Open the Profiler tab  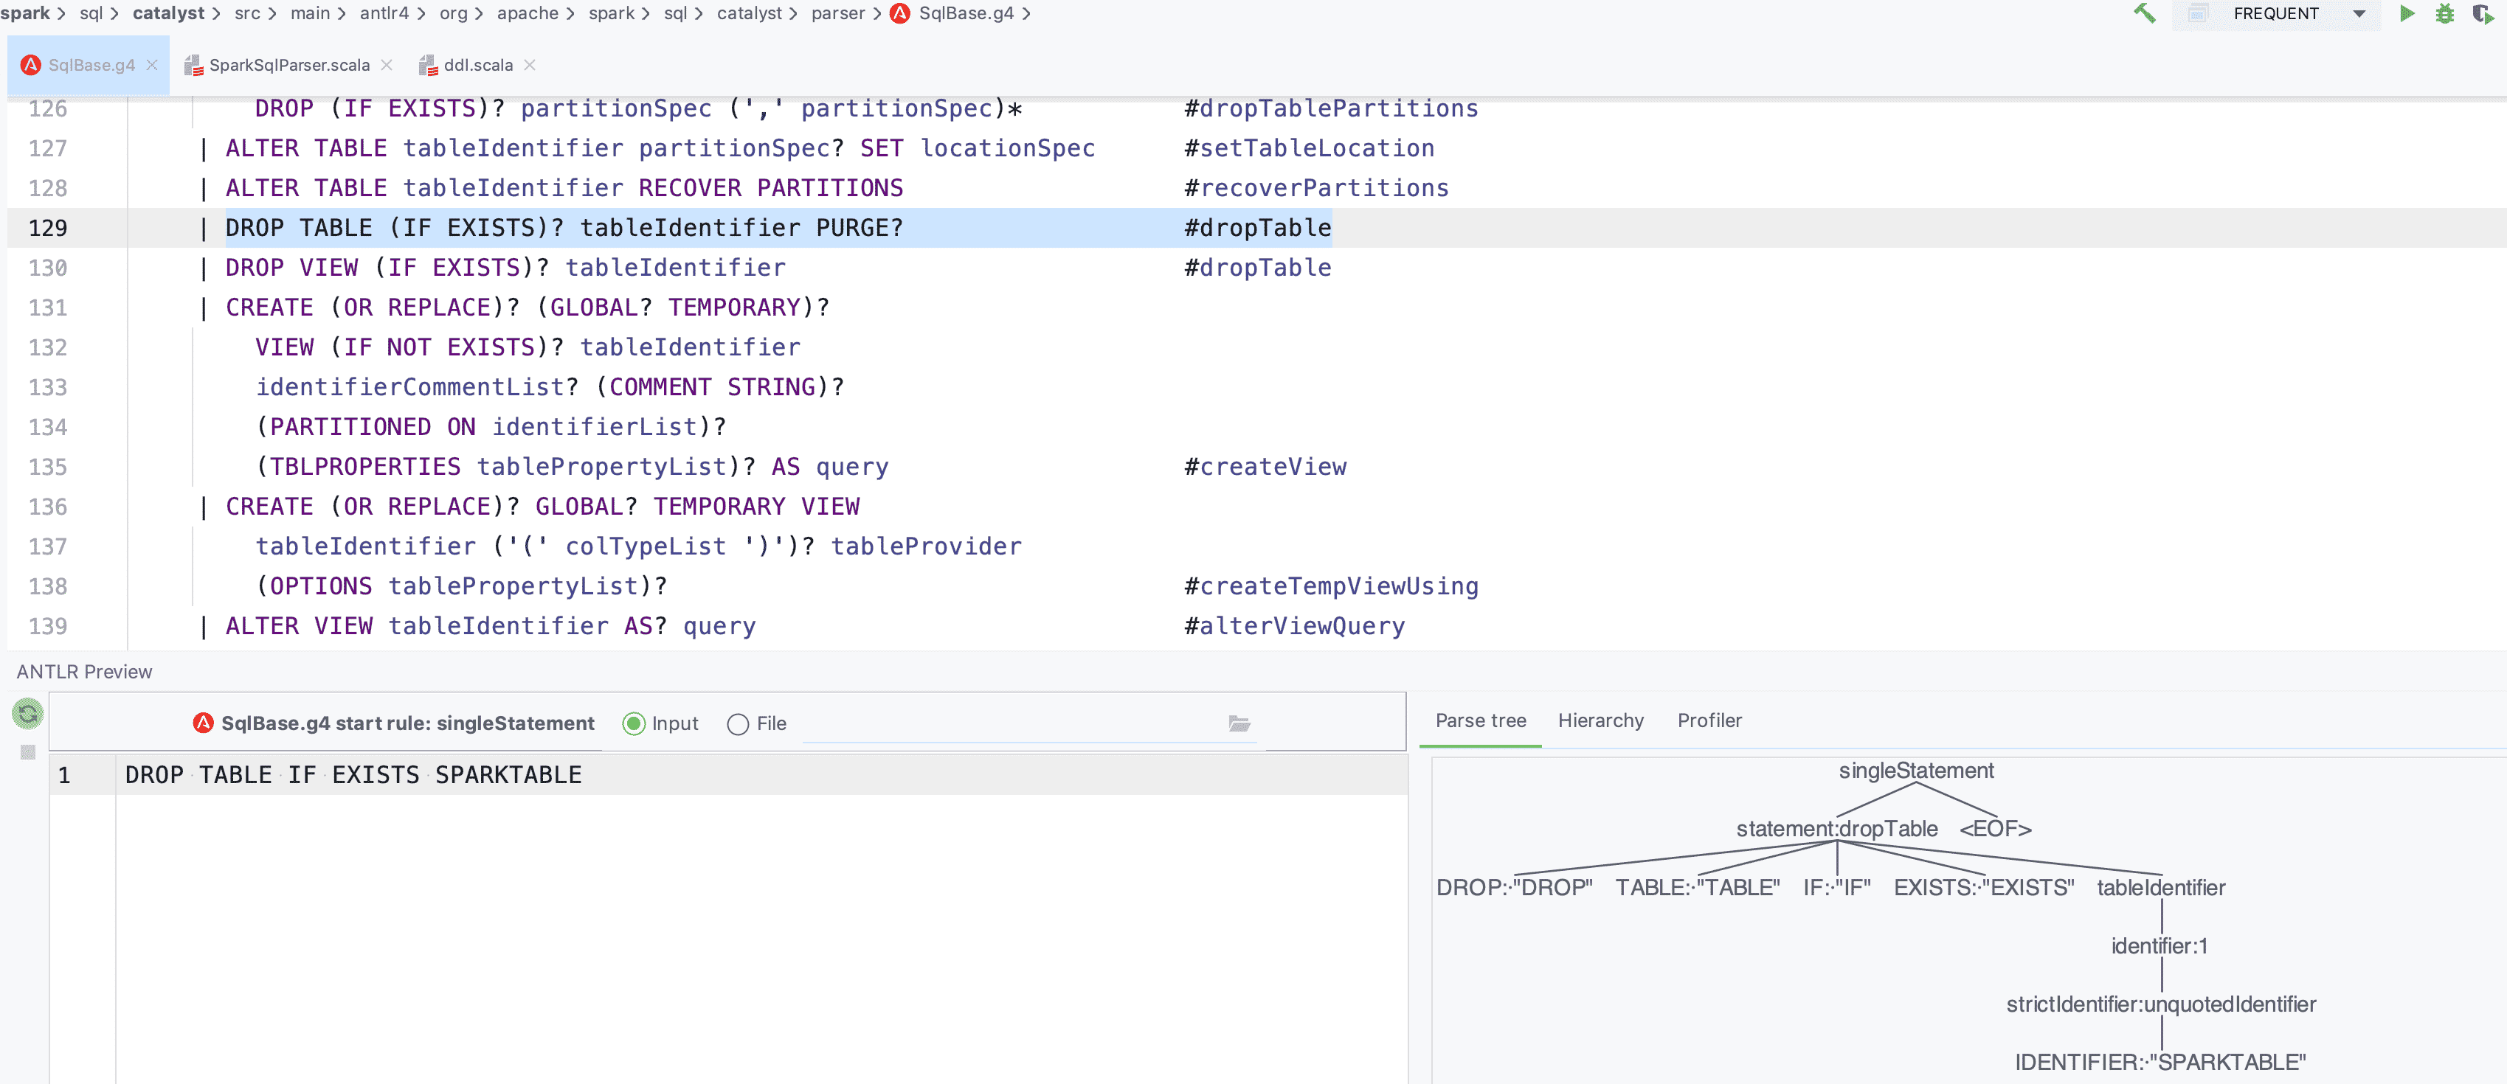[1709, 720]
